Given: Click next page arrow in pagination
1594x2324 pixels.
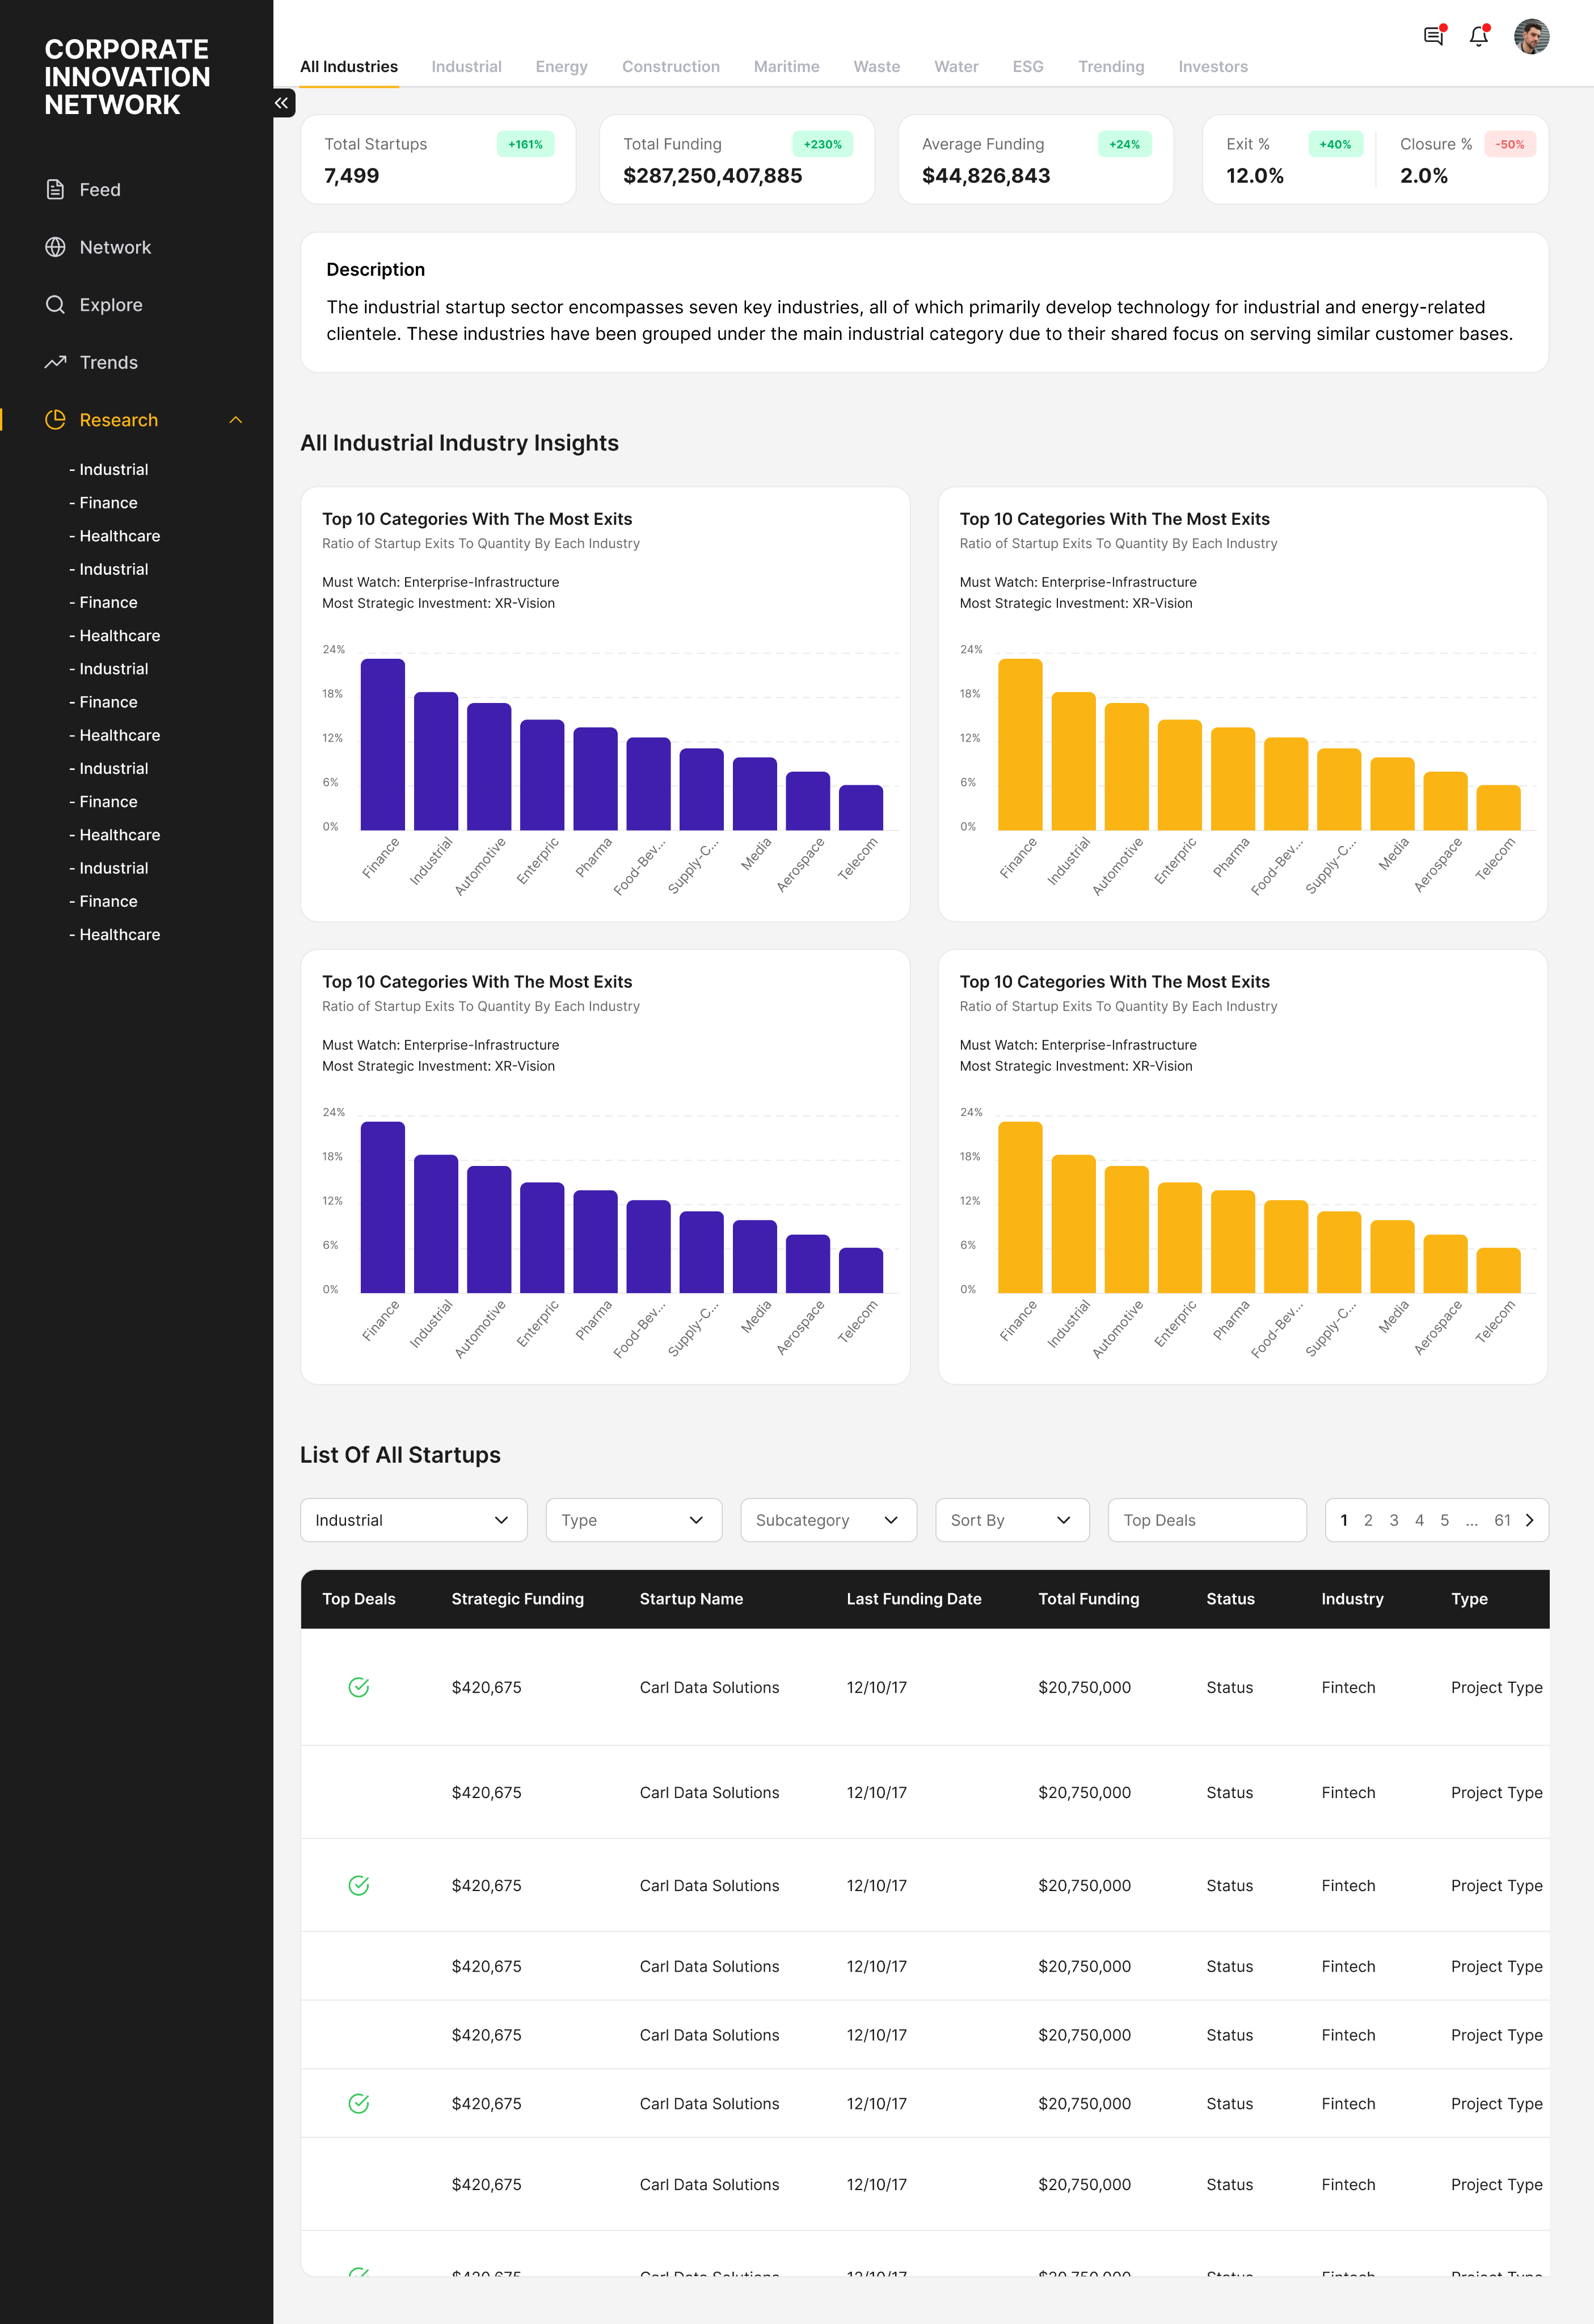Looking at the screenshot, I should point(1529,1520).
